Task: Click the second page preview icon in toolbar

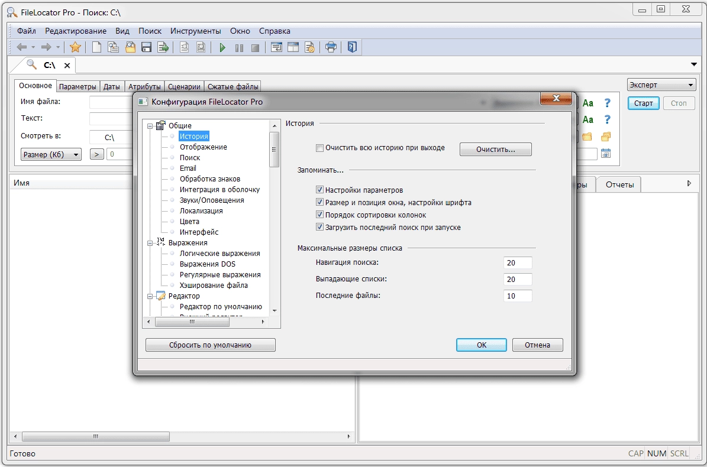Action: (201, 47)
